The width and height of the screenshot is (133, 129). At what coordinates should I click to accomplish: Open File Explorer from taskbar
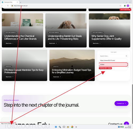click(x=68, y=127)
